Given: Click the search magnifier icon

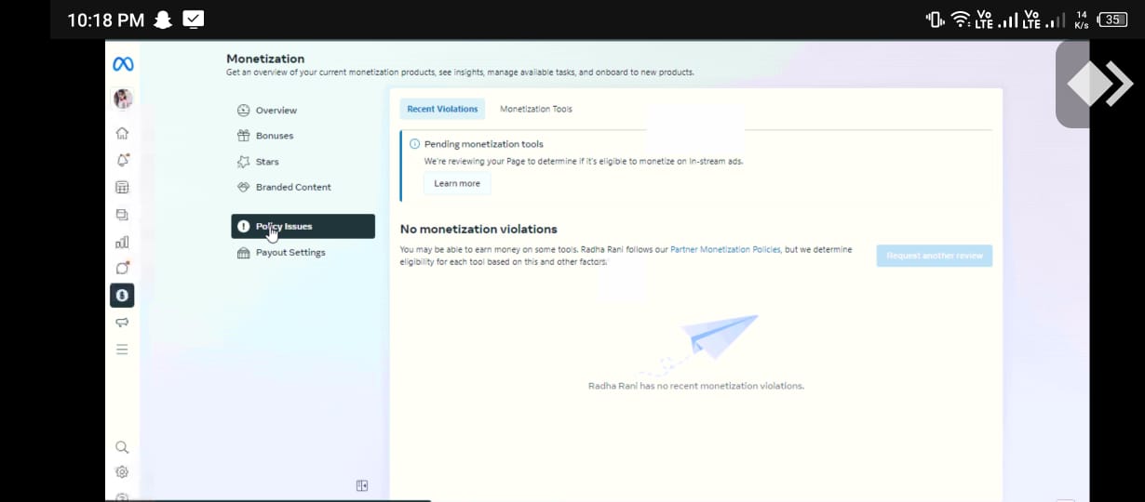Looking at the screenshot, I should 122,447.
